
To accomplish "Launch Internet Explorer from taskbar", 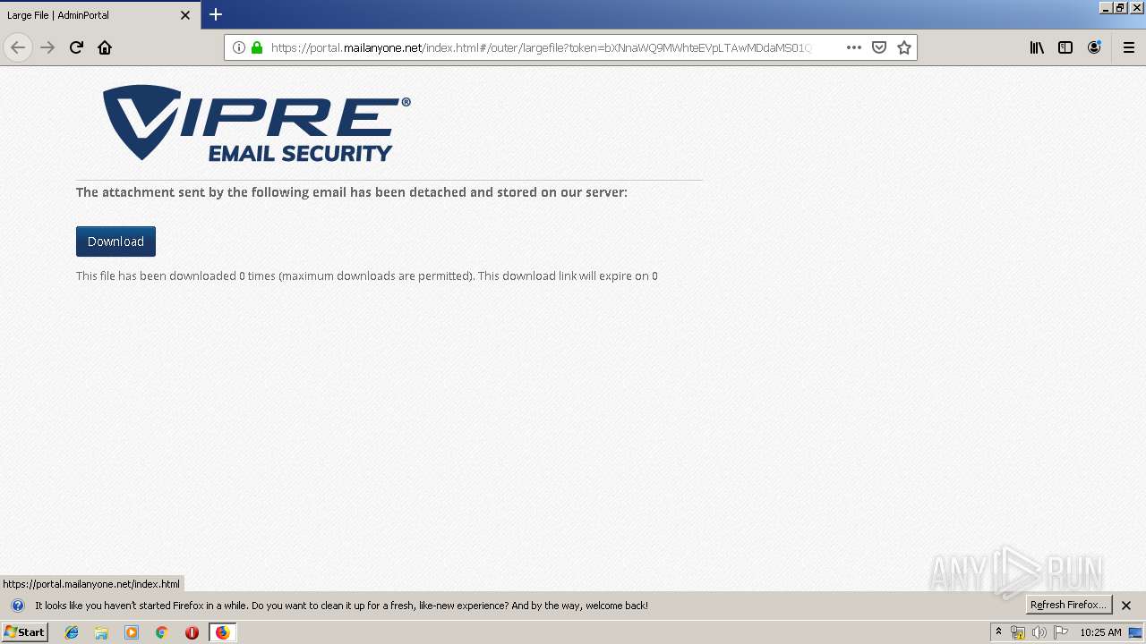I will point(72,632).
